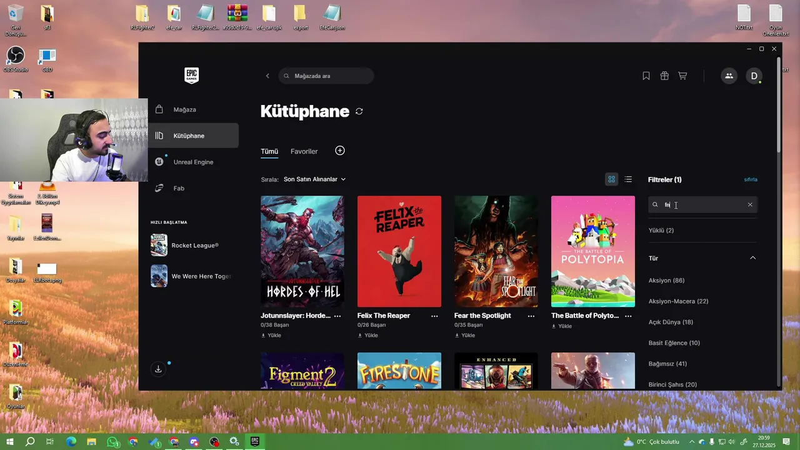Screen dimensions: 800x450
Task: Install Jotunnslayer via its Yükle button
Action: [x=271, y=336]
